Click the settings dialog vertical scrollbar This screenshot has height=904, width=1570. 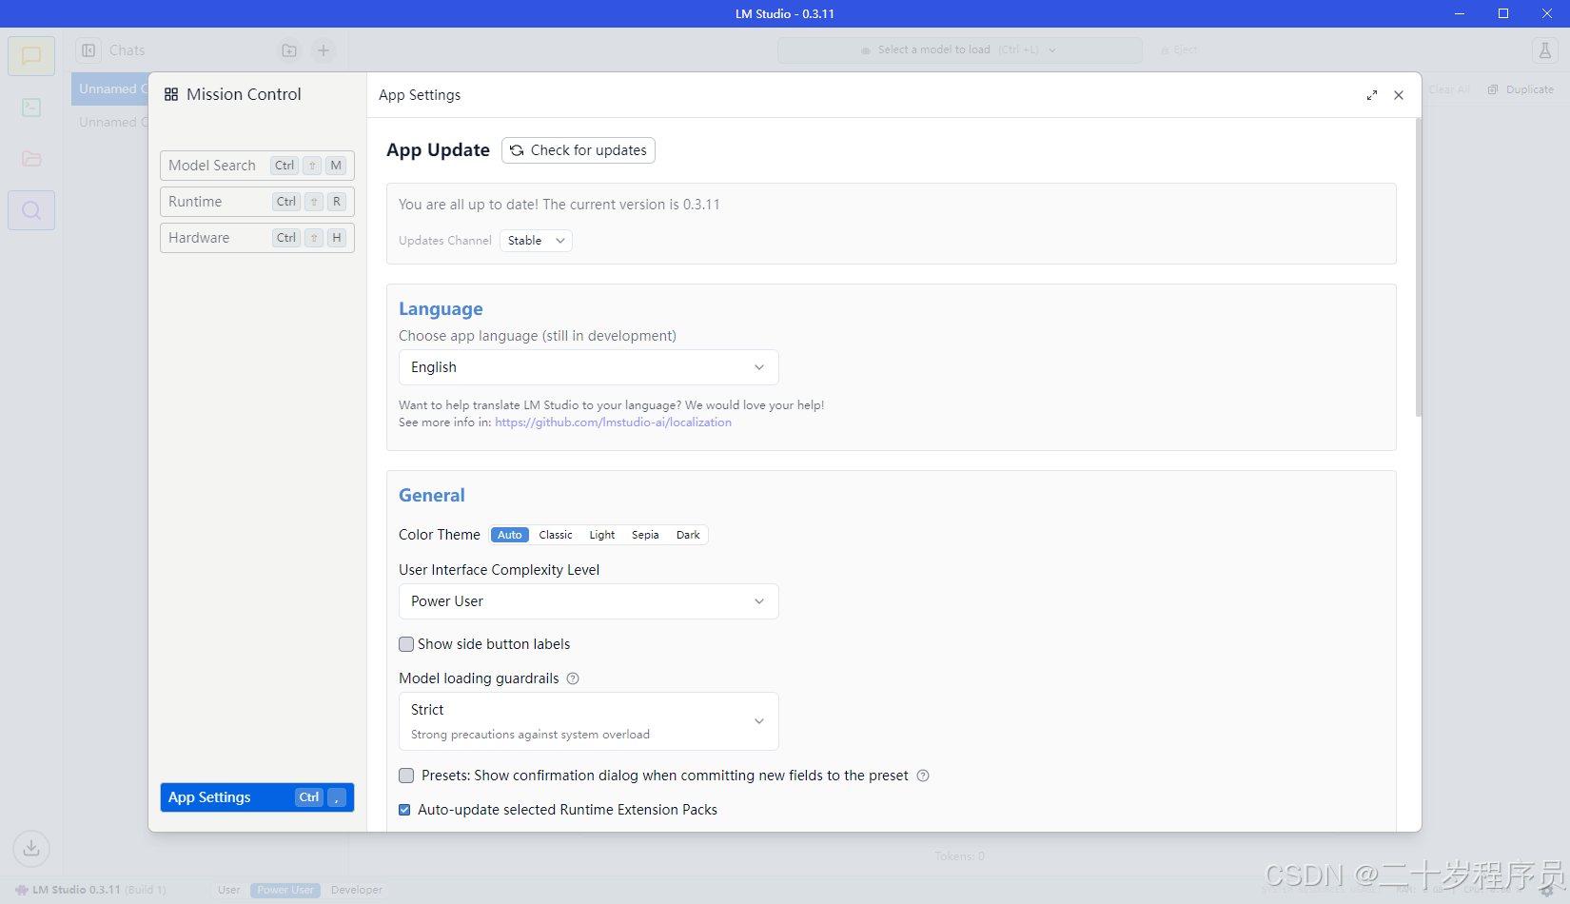[x=1418, y=267]
